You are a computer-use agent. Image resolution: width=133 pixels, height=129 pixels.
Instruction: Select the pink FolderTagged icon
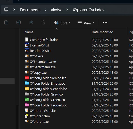click(27, 105)
